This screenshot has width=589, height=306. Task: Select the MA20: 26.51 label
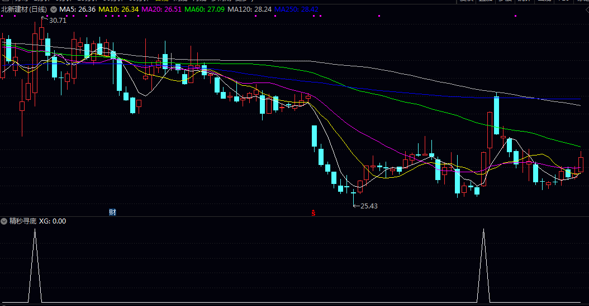(161, 9)
